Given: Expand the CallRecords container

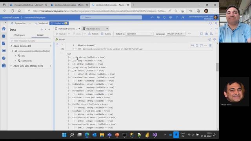Looking at the screenshot, I should (x=15, y=61).
